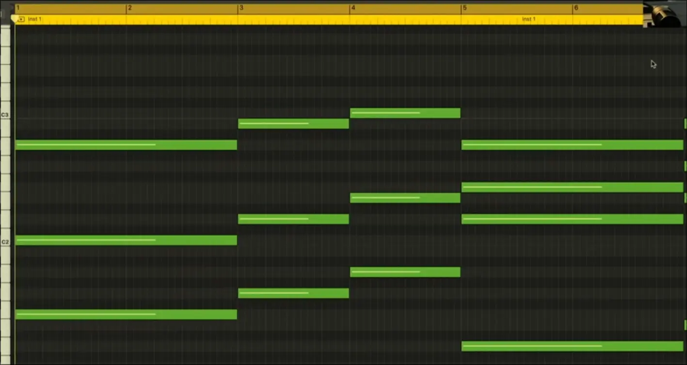The height and width of the screenshot is (365, 687).
Task: Select the top note in bar 3
Action: [293, 124]
